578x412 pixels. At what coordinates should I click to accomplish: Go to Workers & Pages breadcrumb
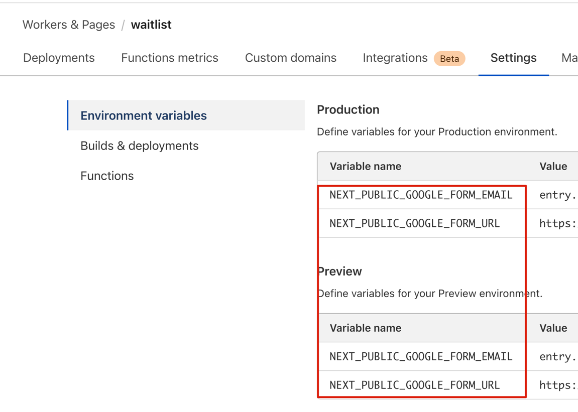click(69, 25)
